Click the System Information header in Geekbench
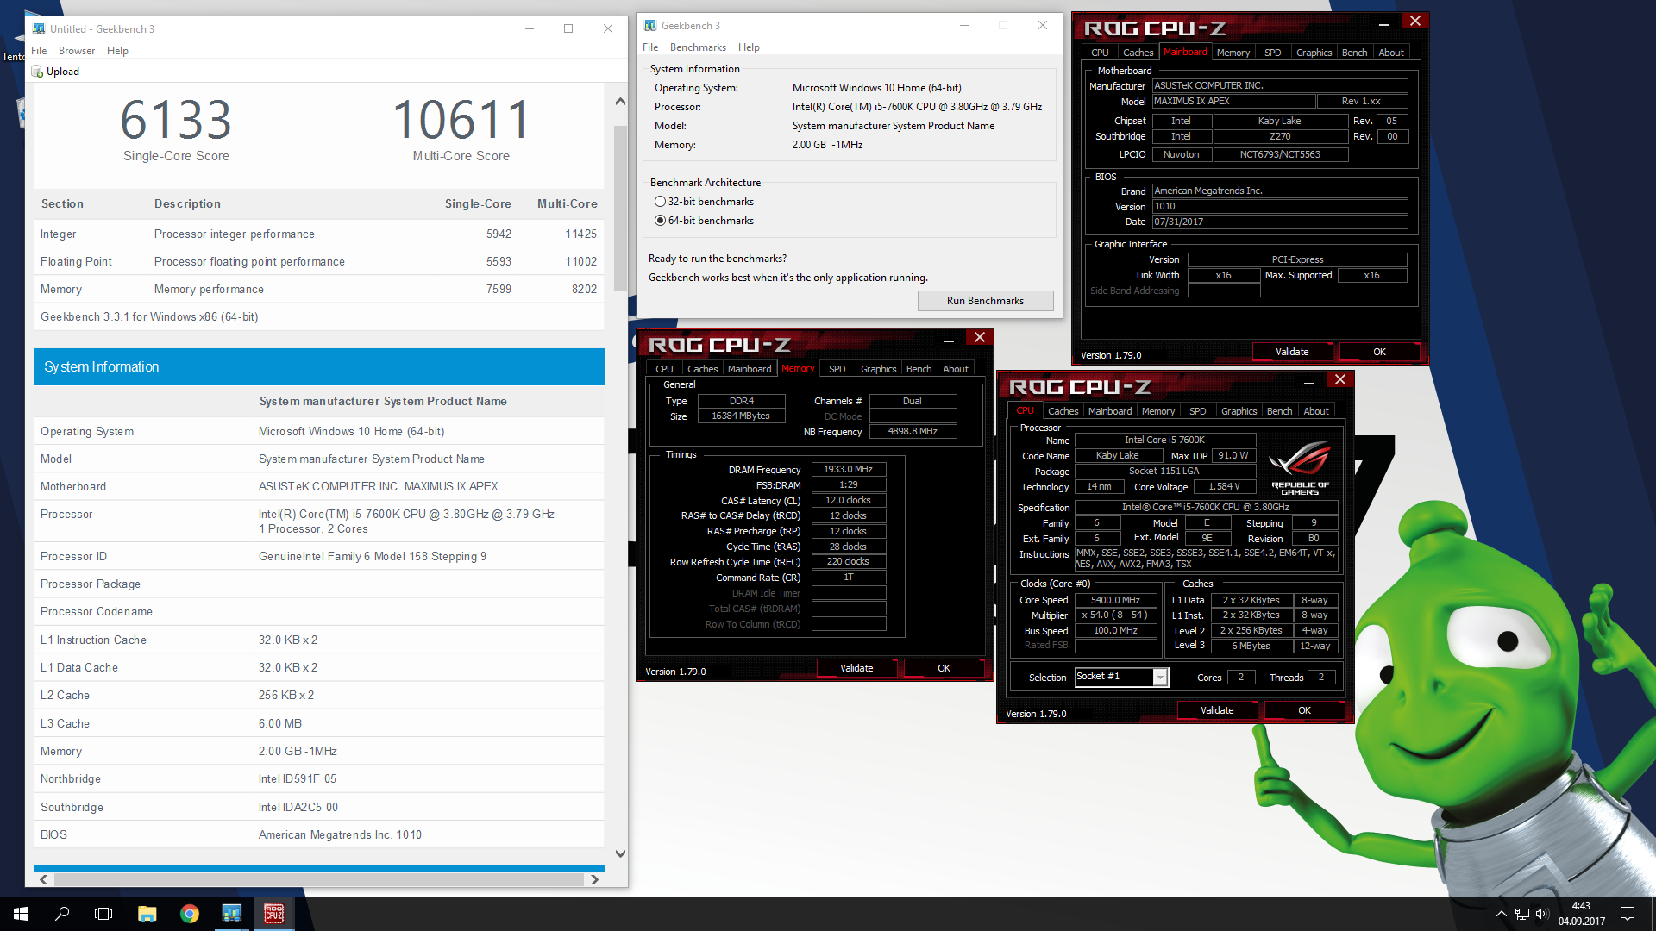This screenshot has width=1656, height=931. 319,366
